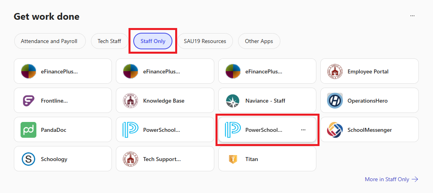
Task: Click the eFinancePlus pie icon above Knowledge Base
Action: click(130, 71)
